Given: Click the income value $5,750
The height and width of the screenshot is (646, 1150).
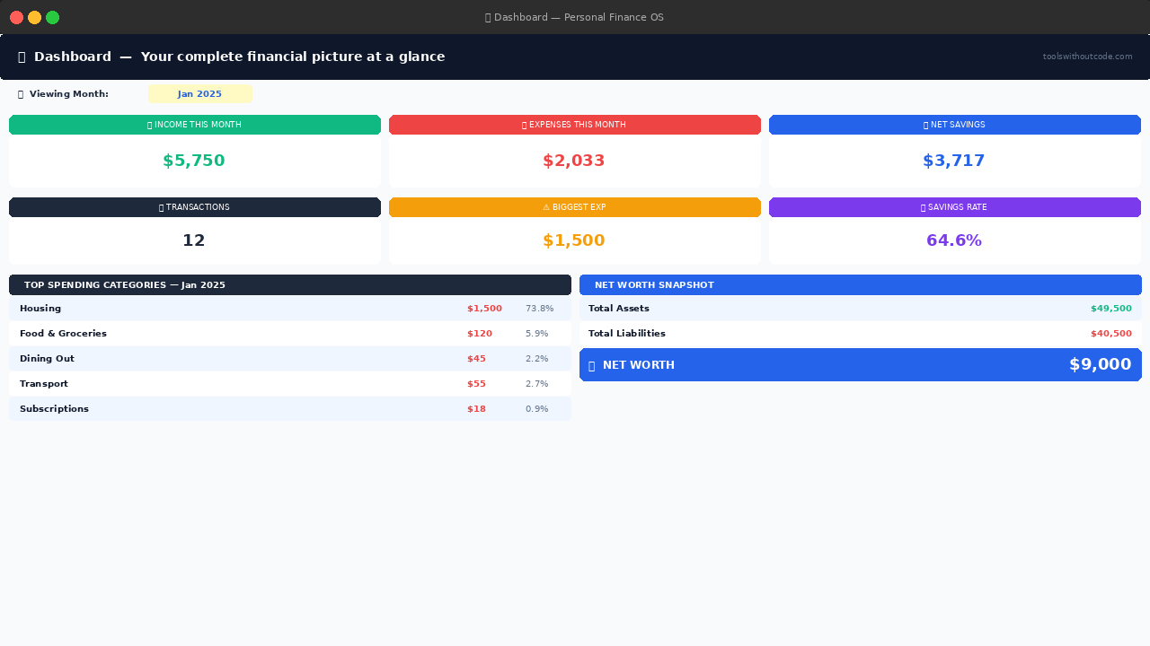Looking at the screenshot, I should click(x=194, y=161).
